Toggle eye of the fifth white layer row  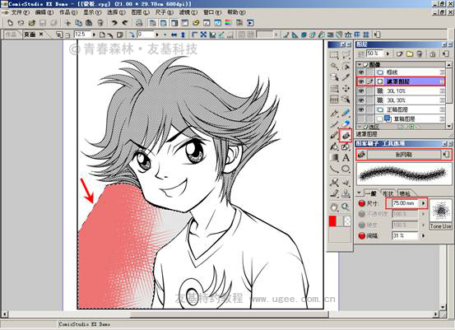tap(361, 109)
